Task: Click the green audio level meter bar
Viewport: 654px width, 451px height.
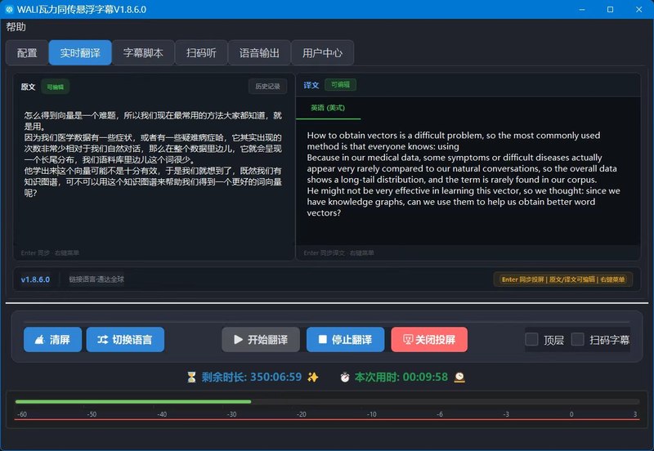Action: (133, 402)
